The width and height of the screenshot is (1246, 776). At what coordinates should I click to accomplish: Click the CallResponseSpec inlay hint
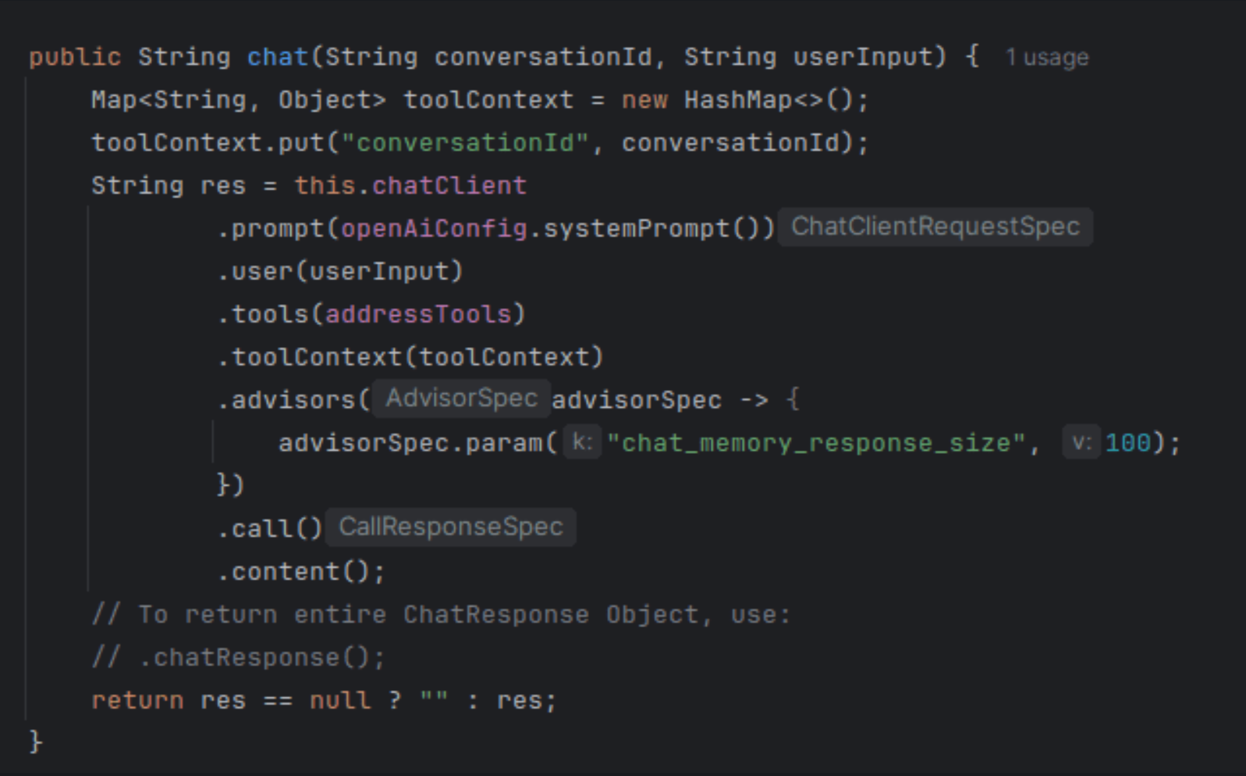tap(450, 527)
